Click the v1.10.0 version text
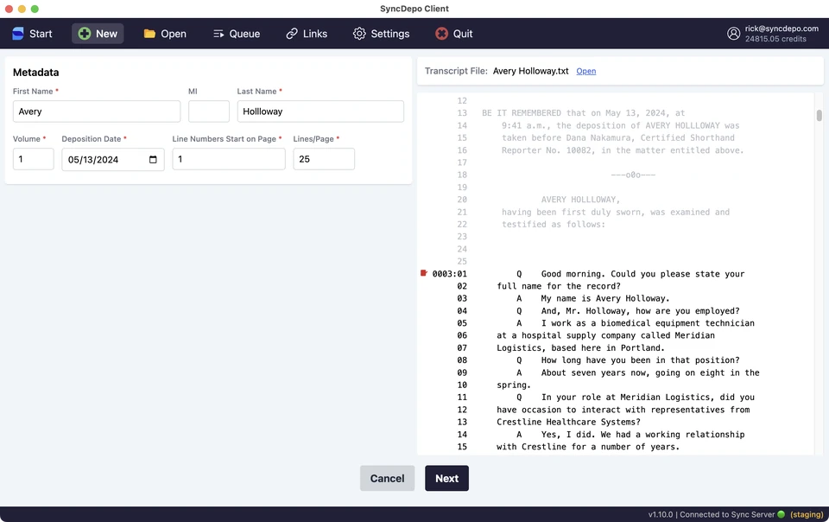829x522 pixels. tap(661, 514)
